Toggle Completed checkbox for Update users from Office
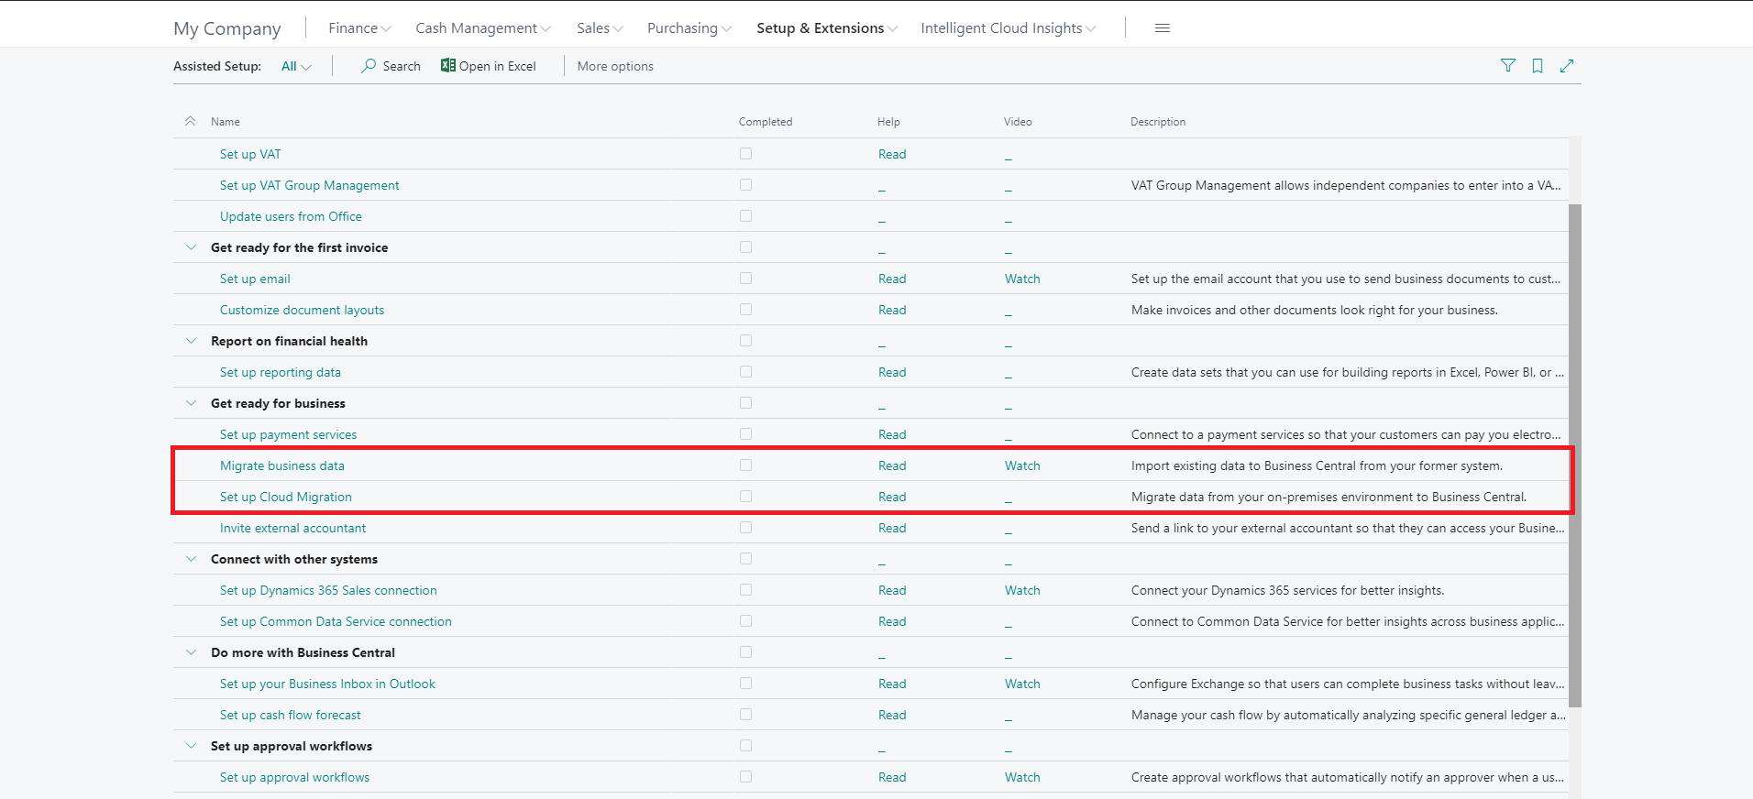Screen dimensions: 1753x799 tap(745, 216)
